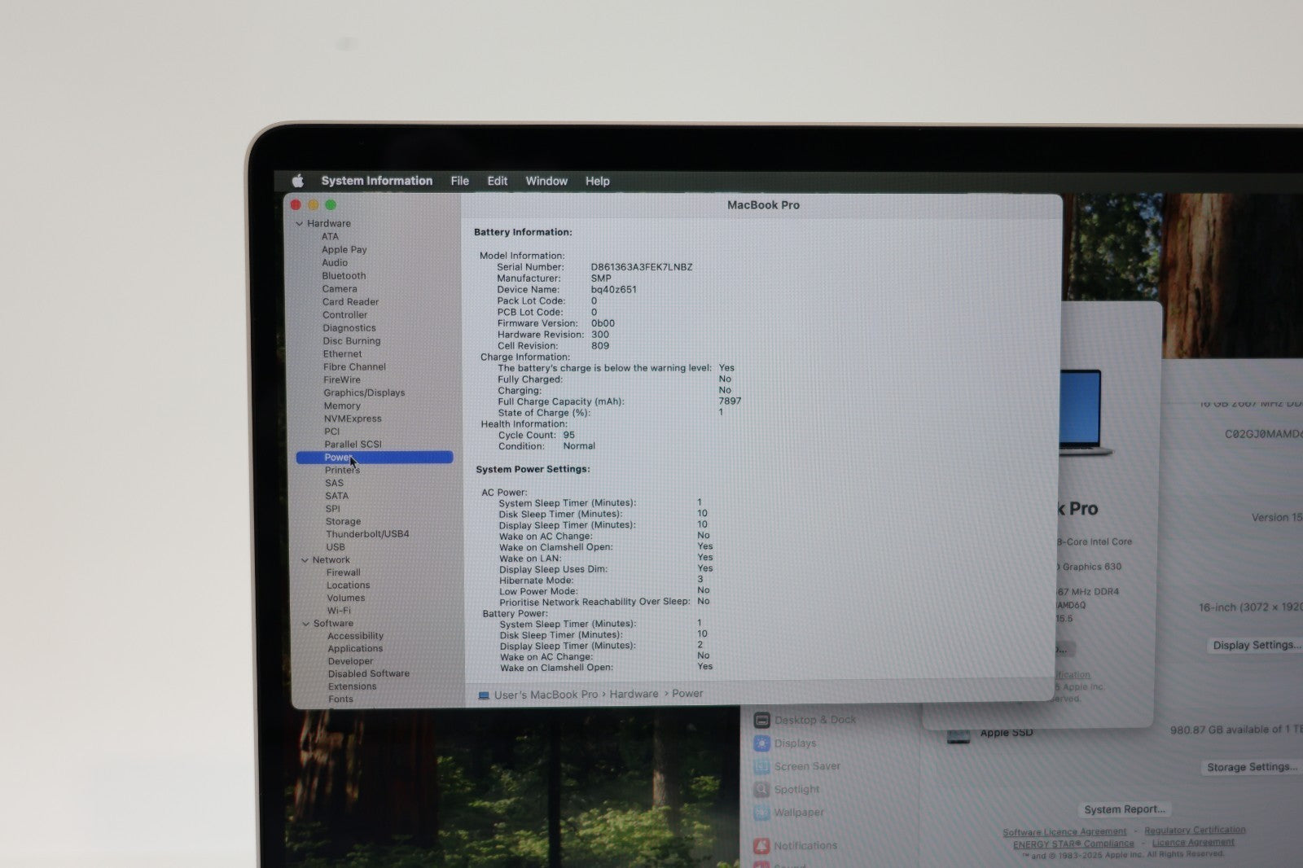Open the ENERGY STAR Compliance link

click(x=1073, y=844)
